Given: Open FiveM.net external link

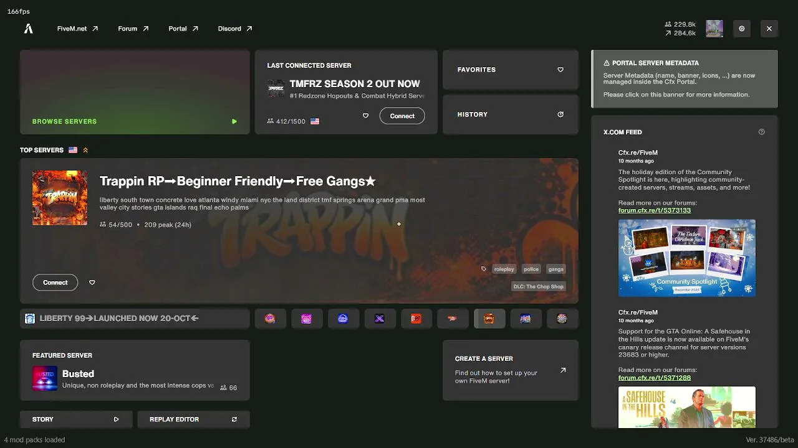Looking at the screenshot, I should [77, 29].
